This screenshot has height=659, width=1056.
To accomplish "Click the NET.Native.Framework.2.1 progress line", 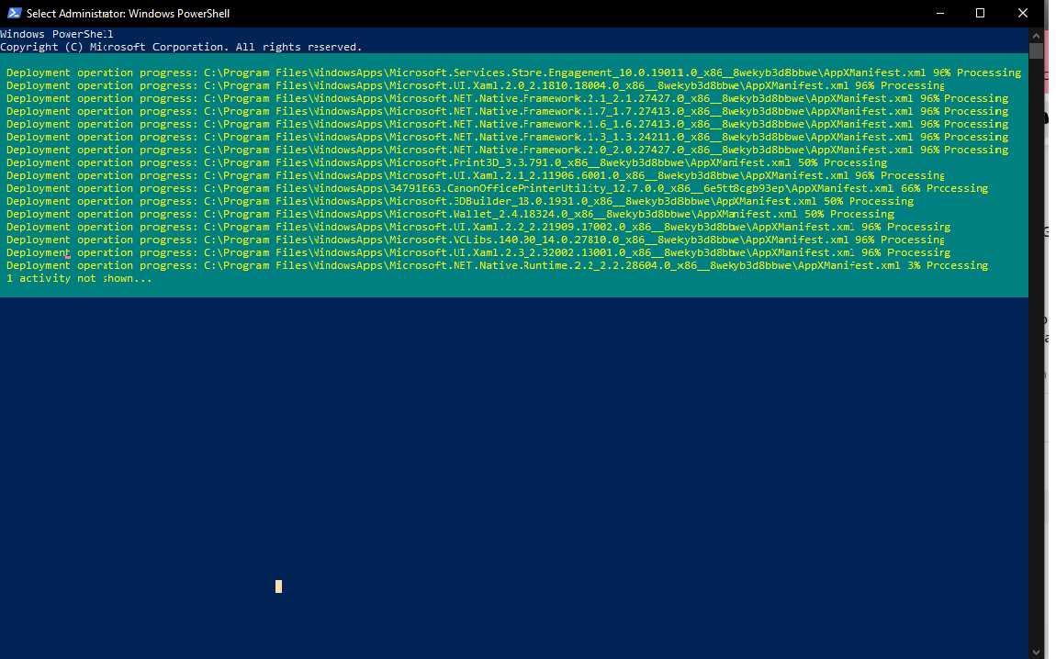I will (507, 98).
